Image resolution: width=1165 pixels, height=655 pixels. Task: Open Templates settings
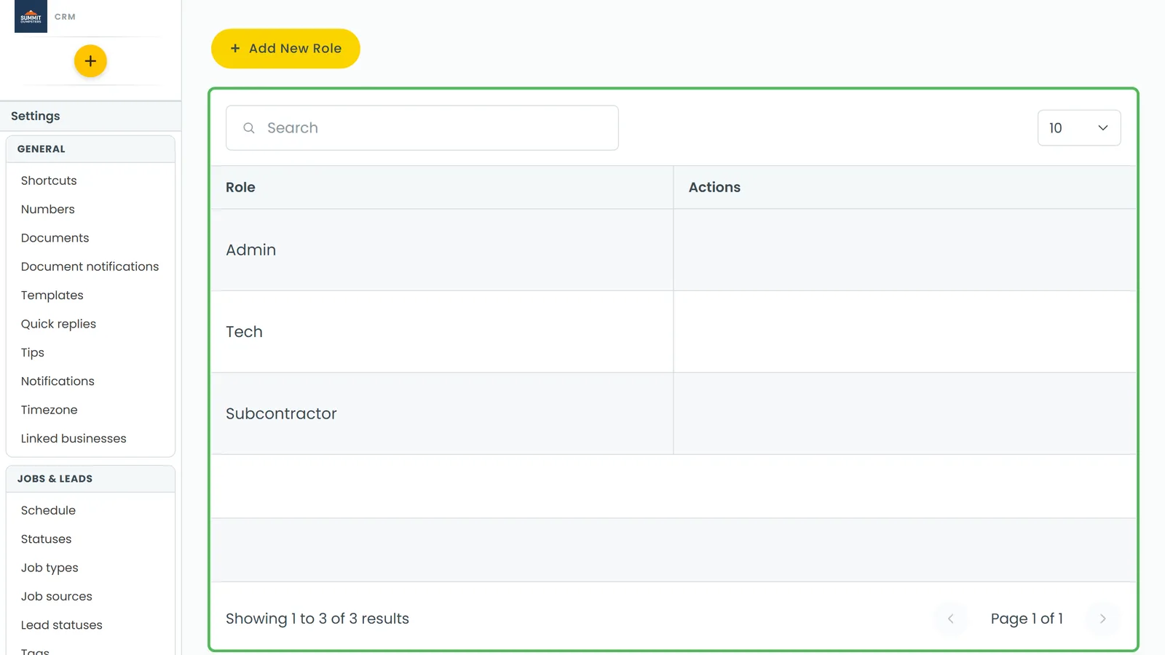point(52,295)
